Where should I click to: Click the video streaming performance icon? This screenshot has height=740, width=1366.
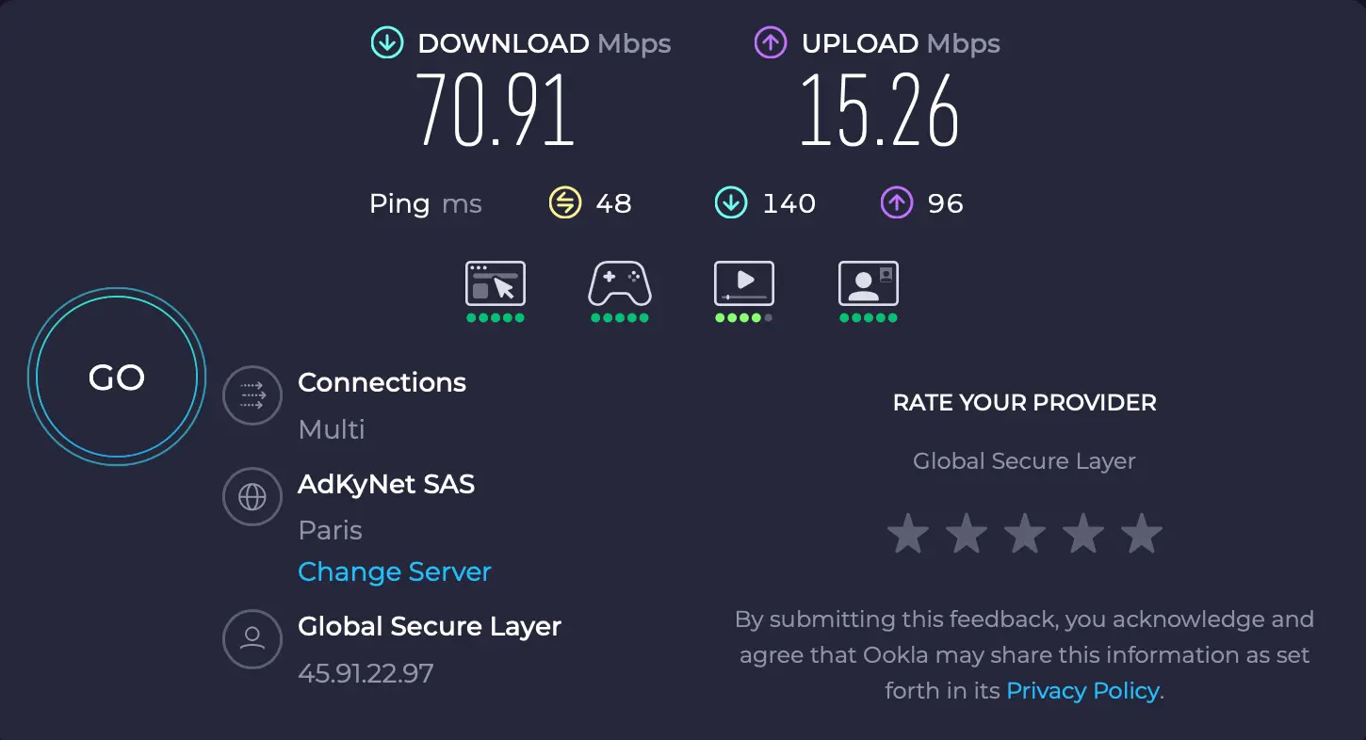[744, 284]
